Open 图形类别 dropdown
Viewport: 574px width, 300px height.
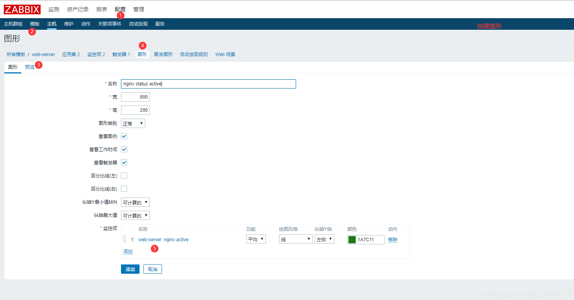click(x=133, y=124)
